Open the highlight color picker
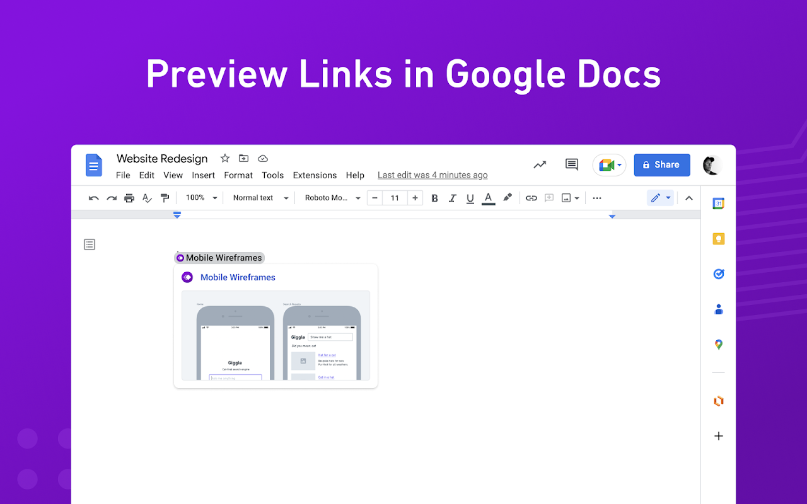 [508, 198]
